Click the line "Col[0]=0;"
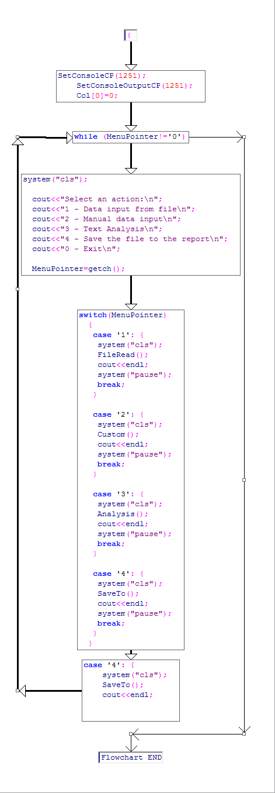Viewport: 275px width, 793px height. (x=97, y=95)
